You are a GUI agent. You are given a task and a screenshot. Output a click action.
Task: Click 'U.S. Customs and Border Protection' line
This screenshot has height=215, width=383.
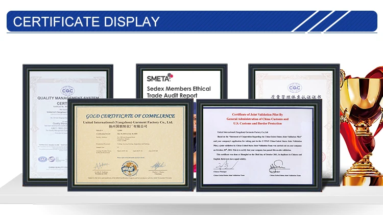257,123
